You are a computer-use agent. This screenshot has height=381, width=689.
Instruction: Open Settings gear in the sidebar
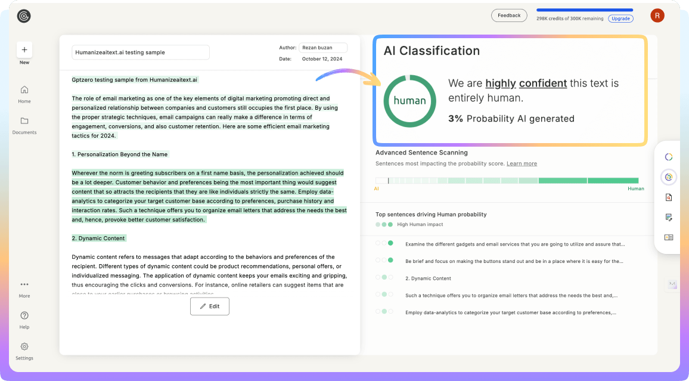pos(24,352)
